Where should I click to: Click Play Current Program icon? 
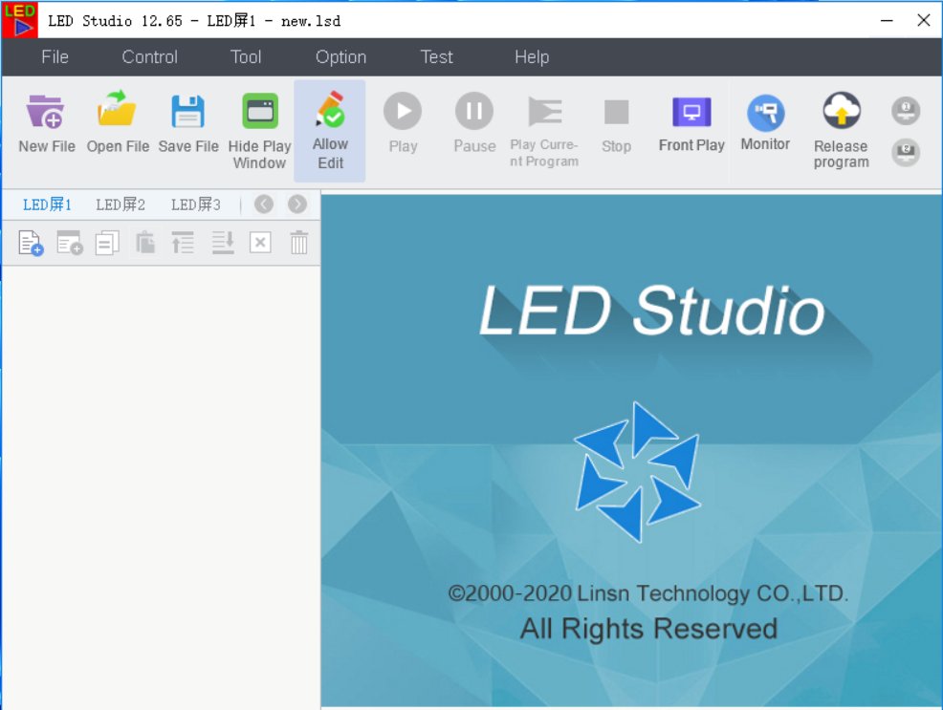545,112
